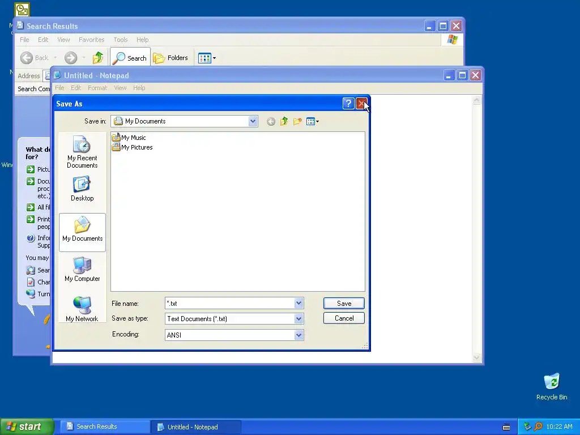
Task: Select My Documents in the places bar
Action: pyautogui.click(x=82, y=232)
